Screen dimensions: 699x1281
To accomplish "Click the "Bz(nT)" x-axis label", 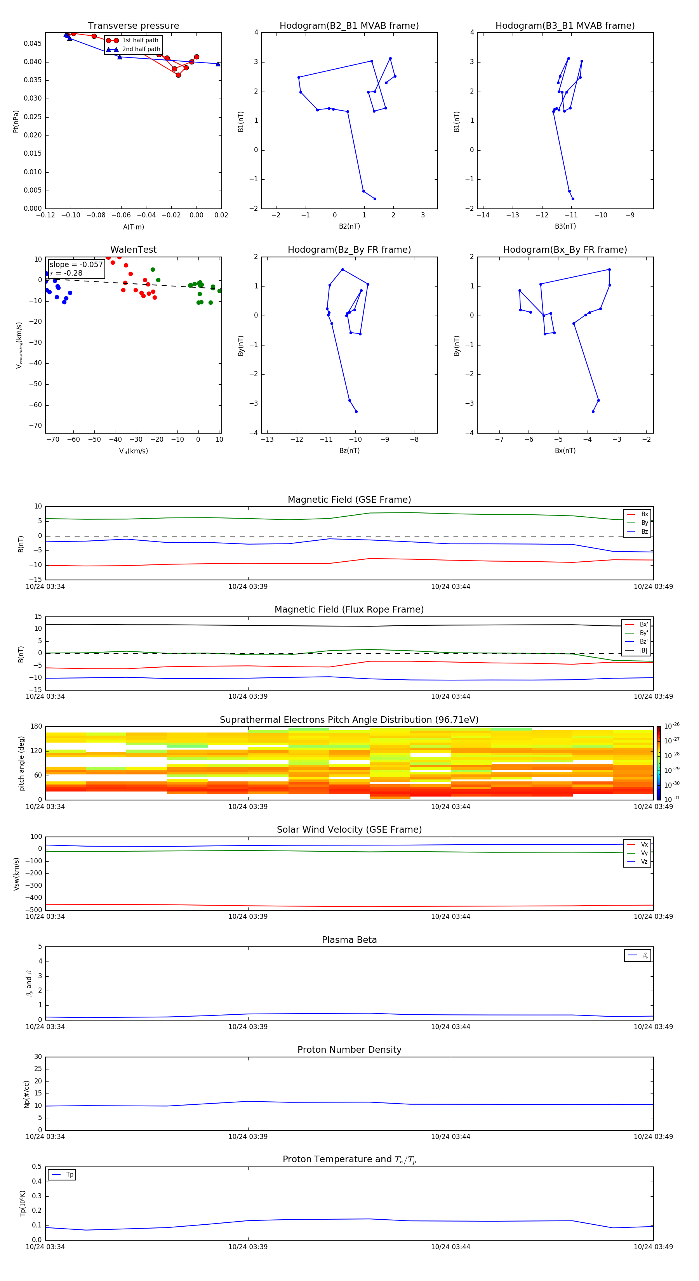I will [x=349, y=451].
